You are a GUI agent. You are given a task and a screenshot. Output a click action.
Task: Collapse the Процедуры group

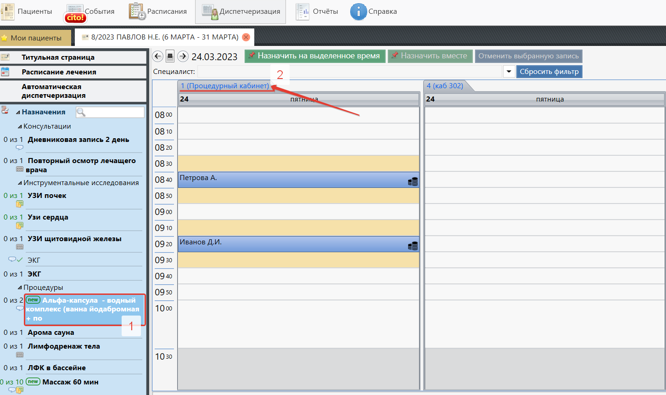click(x=20, y=288)
